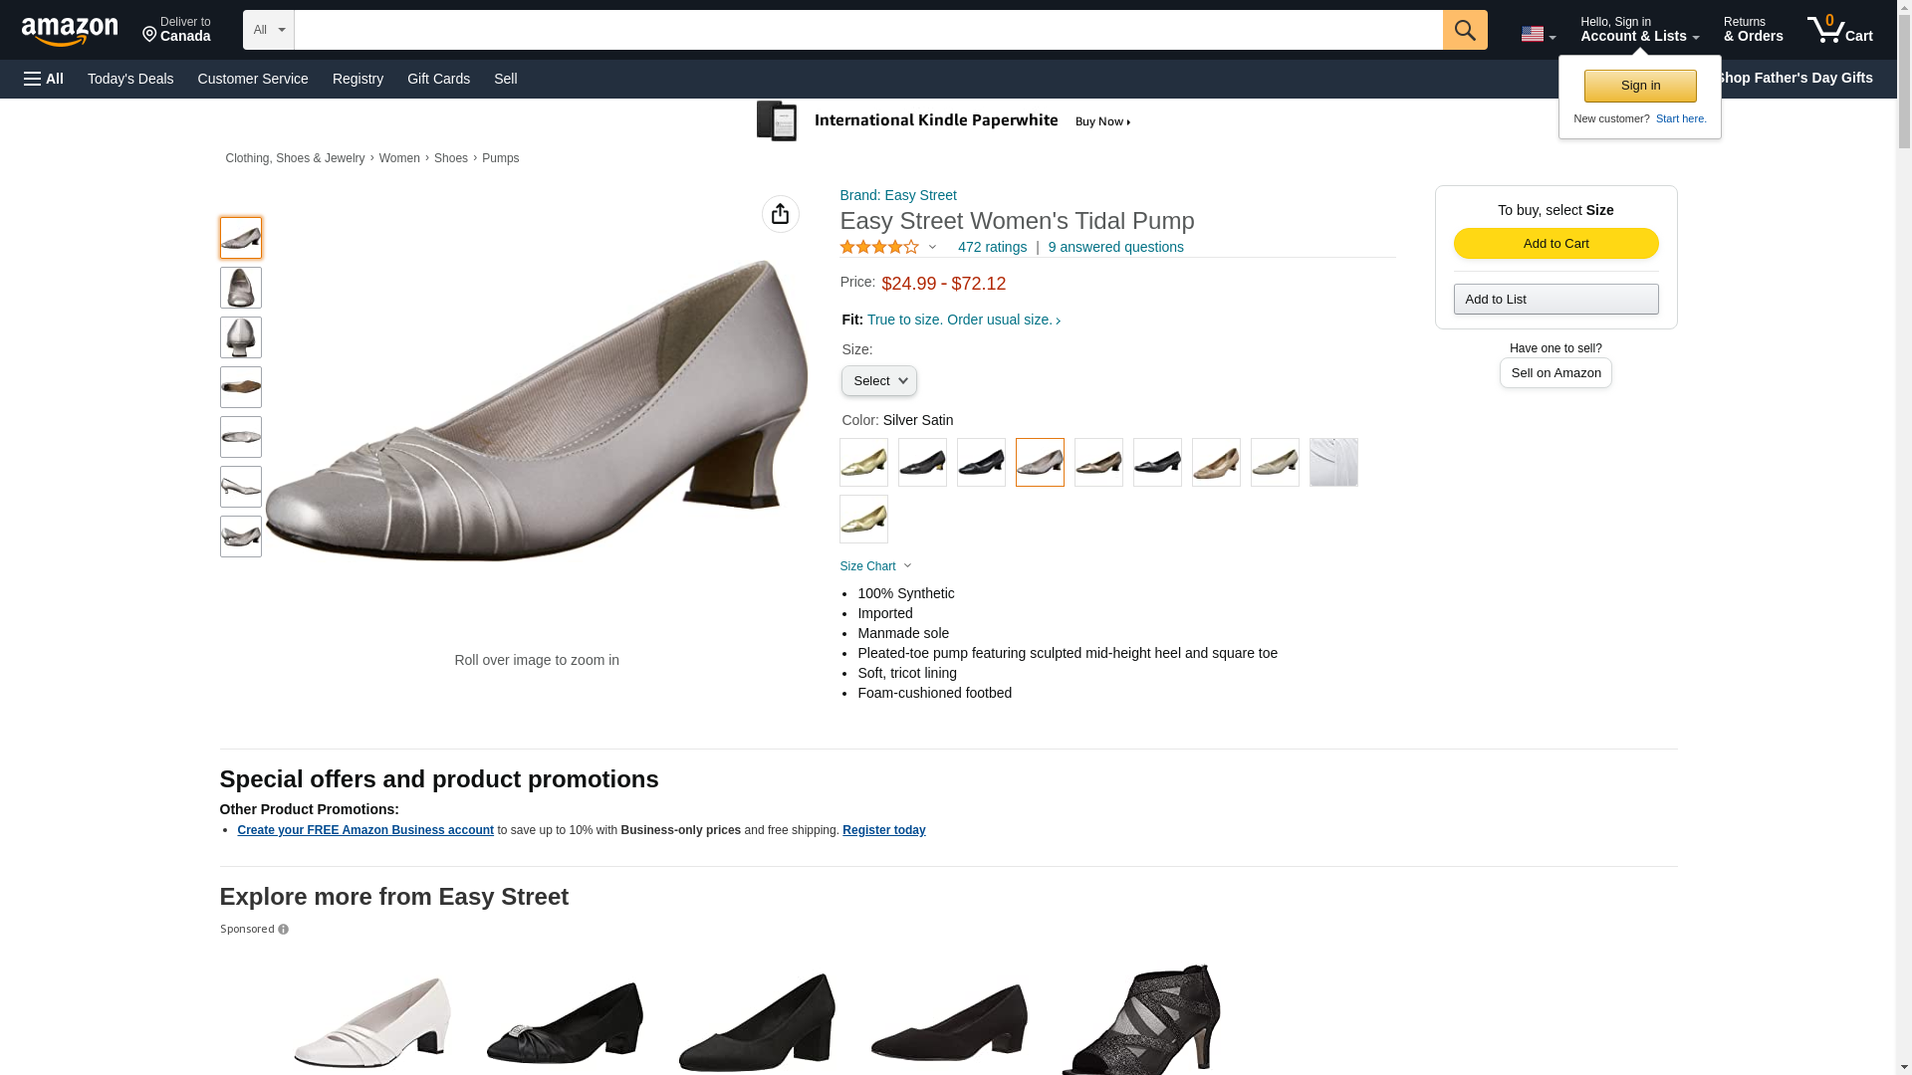The height and width of the screenshot is (1075, 1912).
Task: Click the share icon on product image
Action: [780, 214]
